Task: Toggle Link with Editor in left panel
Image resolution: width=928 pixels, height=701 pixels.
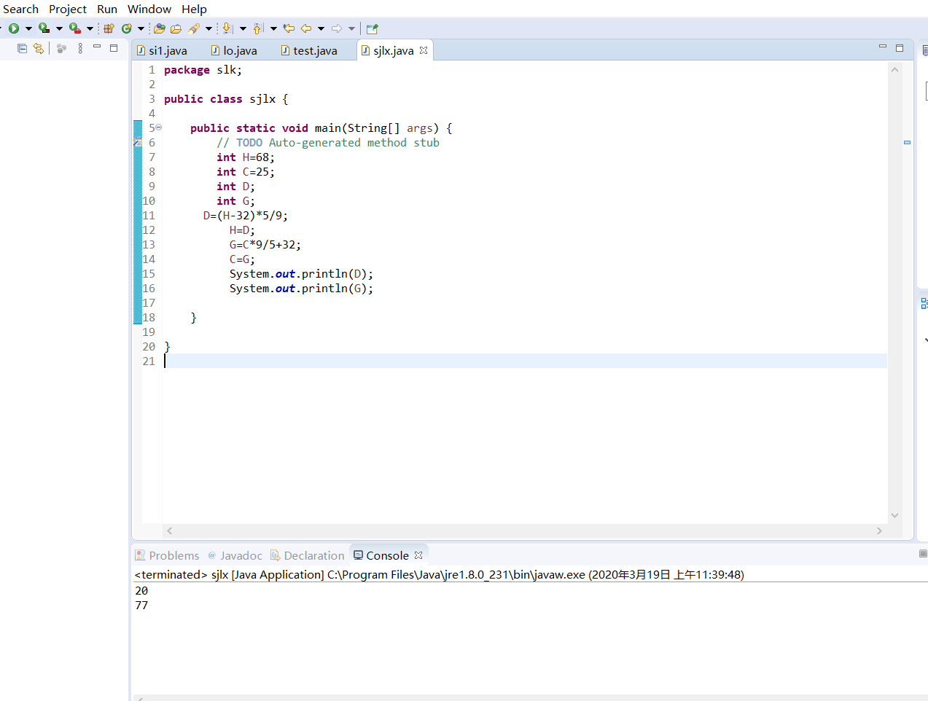Action: (x=39, y=48)
